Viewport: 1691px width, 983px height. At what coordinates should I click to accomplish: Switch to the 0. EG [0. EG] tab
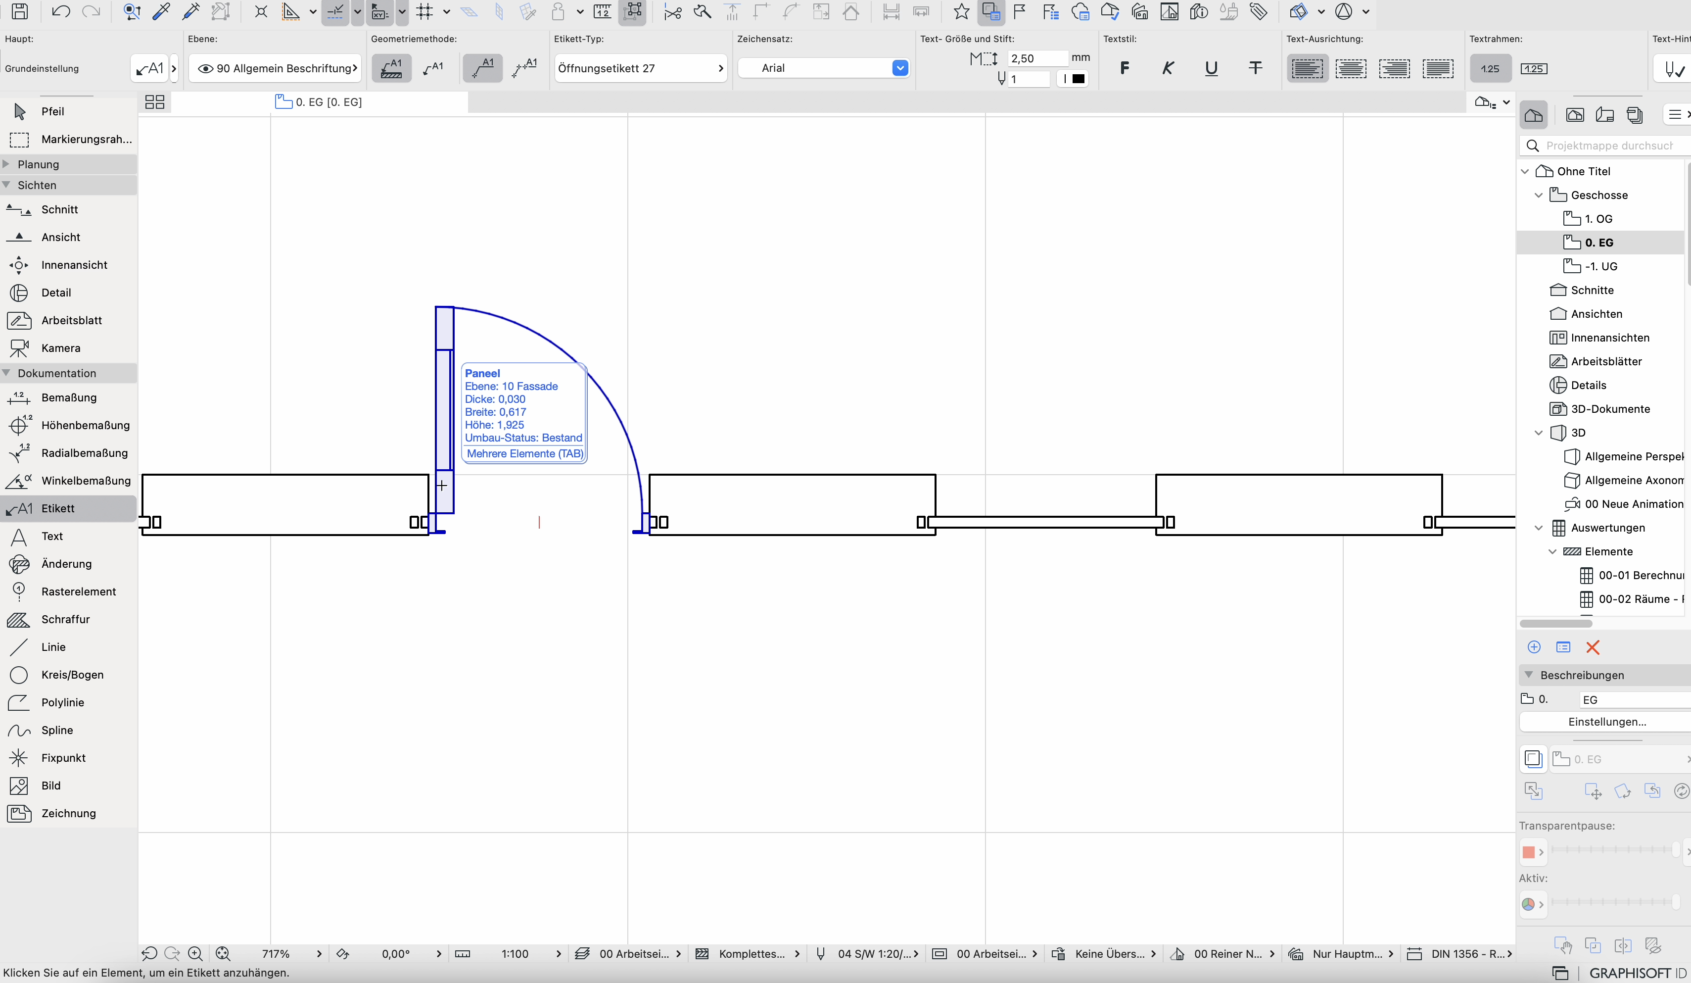320,102
